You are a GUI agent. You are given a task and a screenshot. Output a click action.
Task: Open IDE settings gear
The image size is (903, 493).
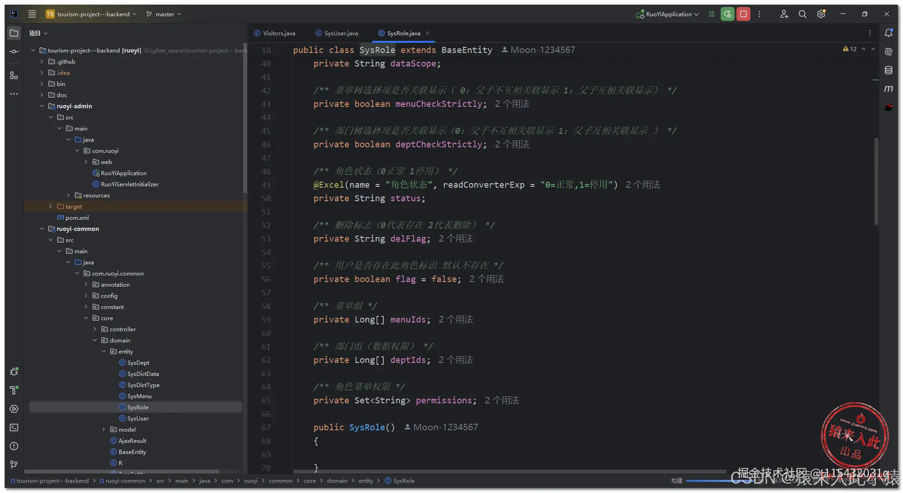tap(821, 14)
